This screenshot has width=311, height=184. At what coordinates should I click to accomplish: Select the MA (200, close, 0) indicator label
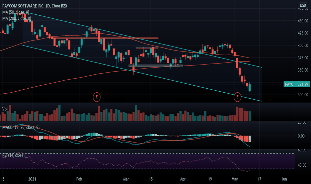(x=17, y=18)
